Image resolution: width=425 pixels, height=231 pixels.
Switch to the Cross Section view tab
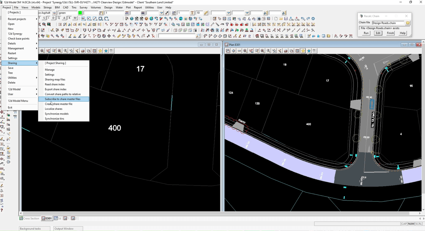[29, 218]
